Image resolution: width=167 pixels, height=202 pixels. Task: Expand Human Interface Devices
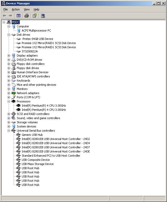click(9, 72)
